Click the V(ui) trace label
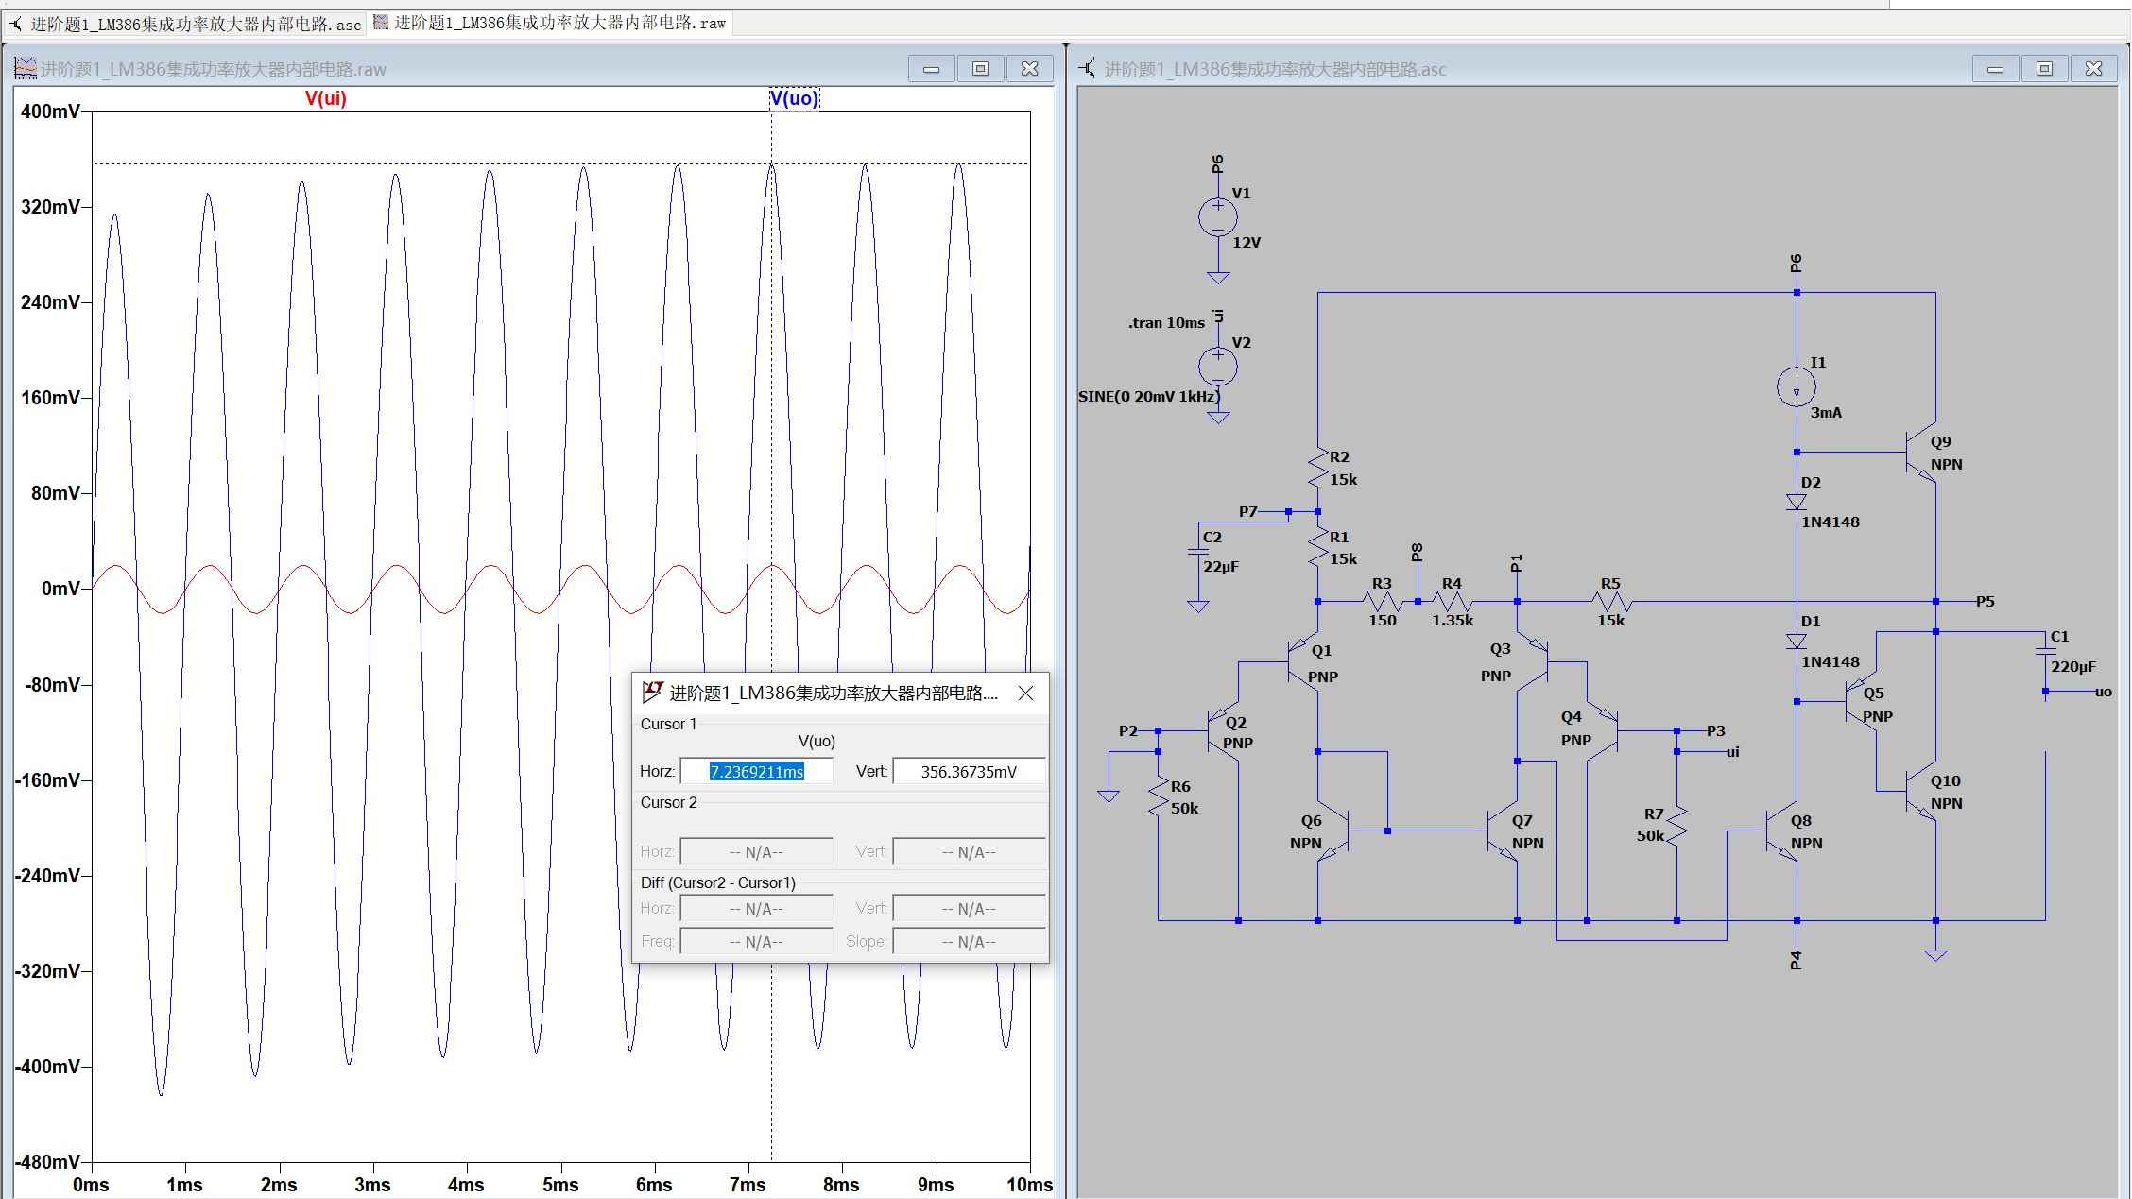 (325, 98)
